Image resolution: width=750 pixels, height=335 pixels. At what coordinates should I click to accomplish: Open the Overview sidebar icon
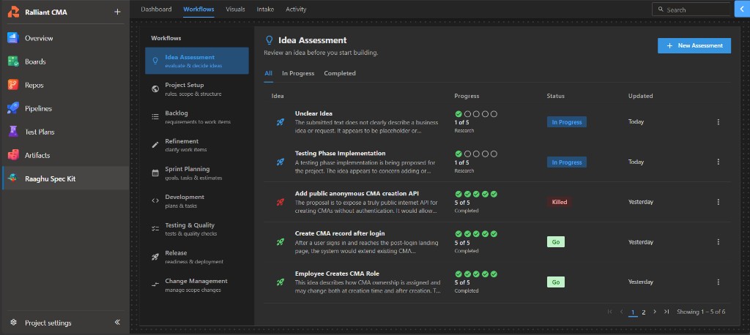point(13,38)
